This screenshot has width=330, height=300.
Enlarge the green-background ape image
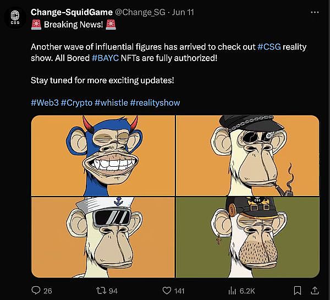click(248, 237)
